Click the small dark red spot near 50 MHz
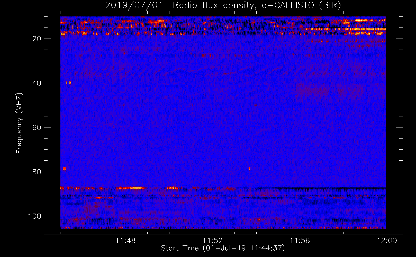 256,105
